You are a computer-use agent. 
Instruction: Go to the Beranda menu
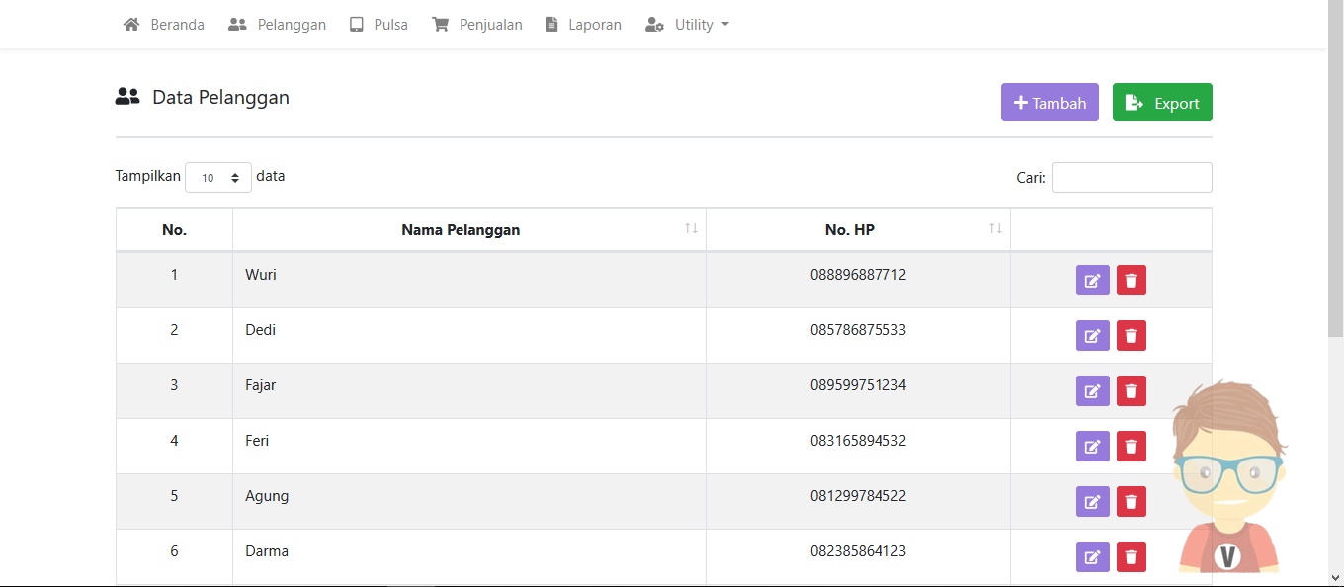click(164, 25)
